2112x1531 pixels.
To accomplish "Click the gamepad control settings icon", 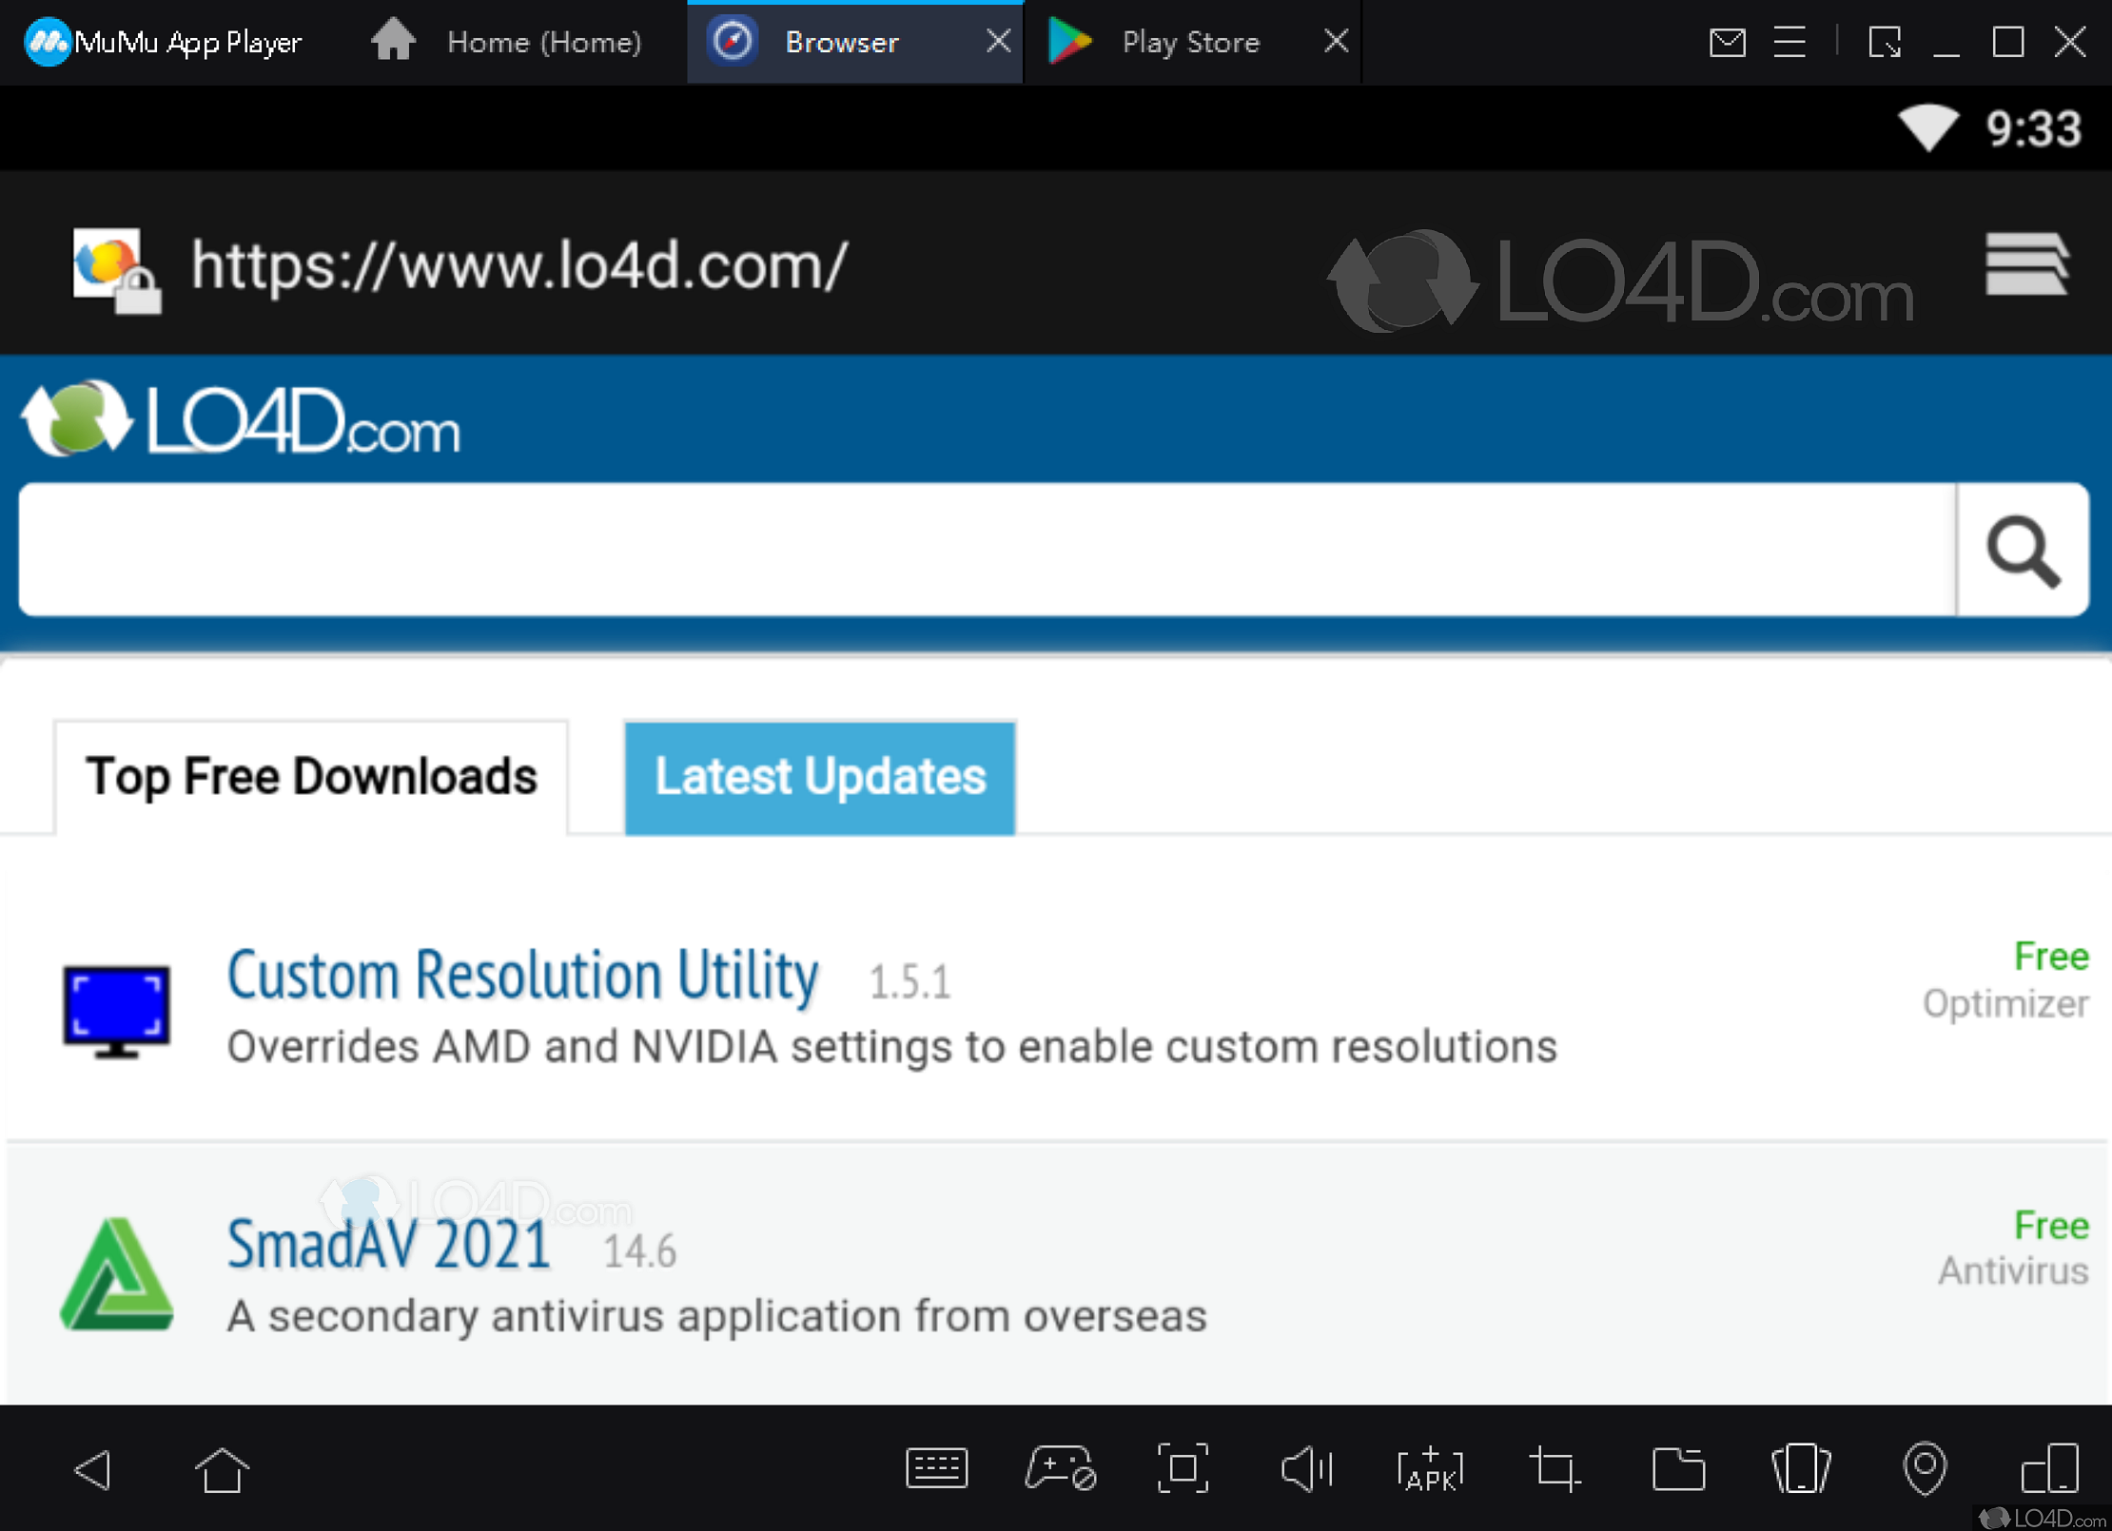I will point(1060,1469).
